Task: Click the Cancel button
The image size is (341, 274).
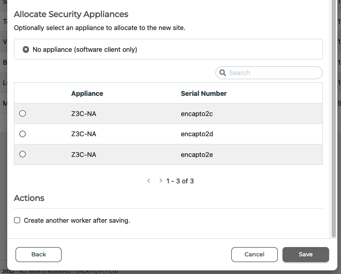Action: click(255, 254)
